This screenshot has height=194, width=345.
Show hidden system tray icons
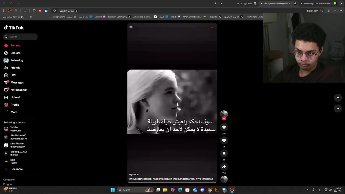[308, 190]
